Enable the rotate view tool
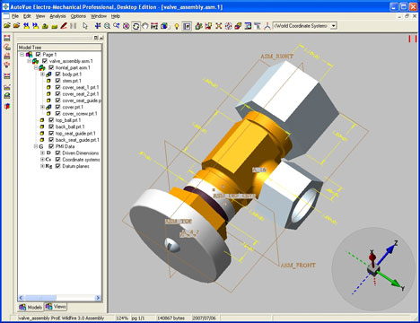The height and width of the screenshot is (323, 420). [x=136, y=26]
